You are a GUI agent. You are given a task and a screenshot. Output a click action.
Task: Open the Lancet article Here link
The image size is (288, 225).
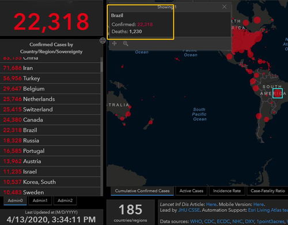tap(211, 204)
